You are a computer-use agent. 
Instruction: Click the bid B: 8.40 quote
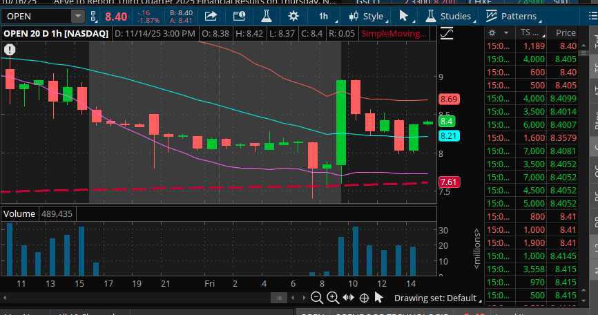click(x=181, y=13)
